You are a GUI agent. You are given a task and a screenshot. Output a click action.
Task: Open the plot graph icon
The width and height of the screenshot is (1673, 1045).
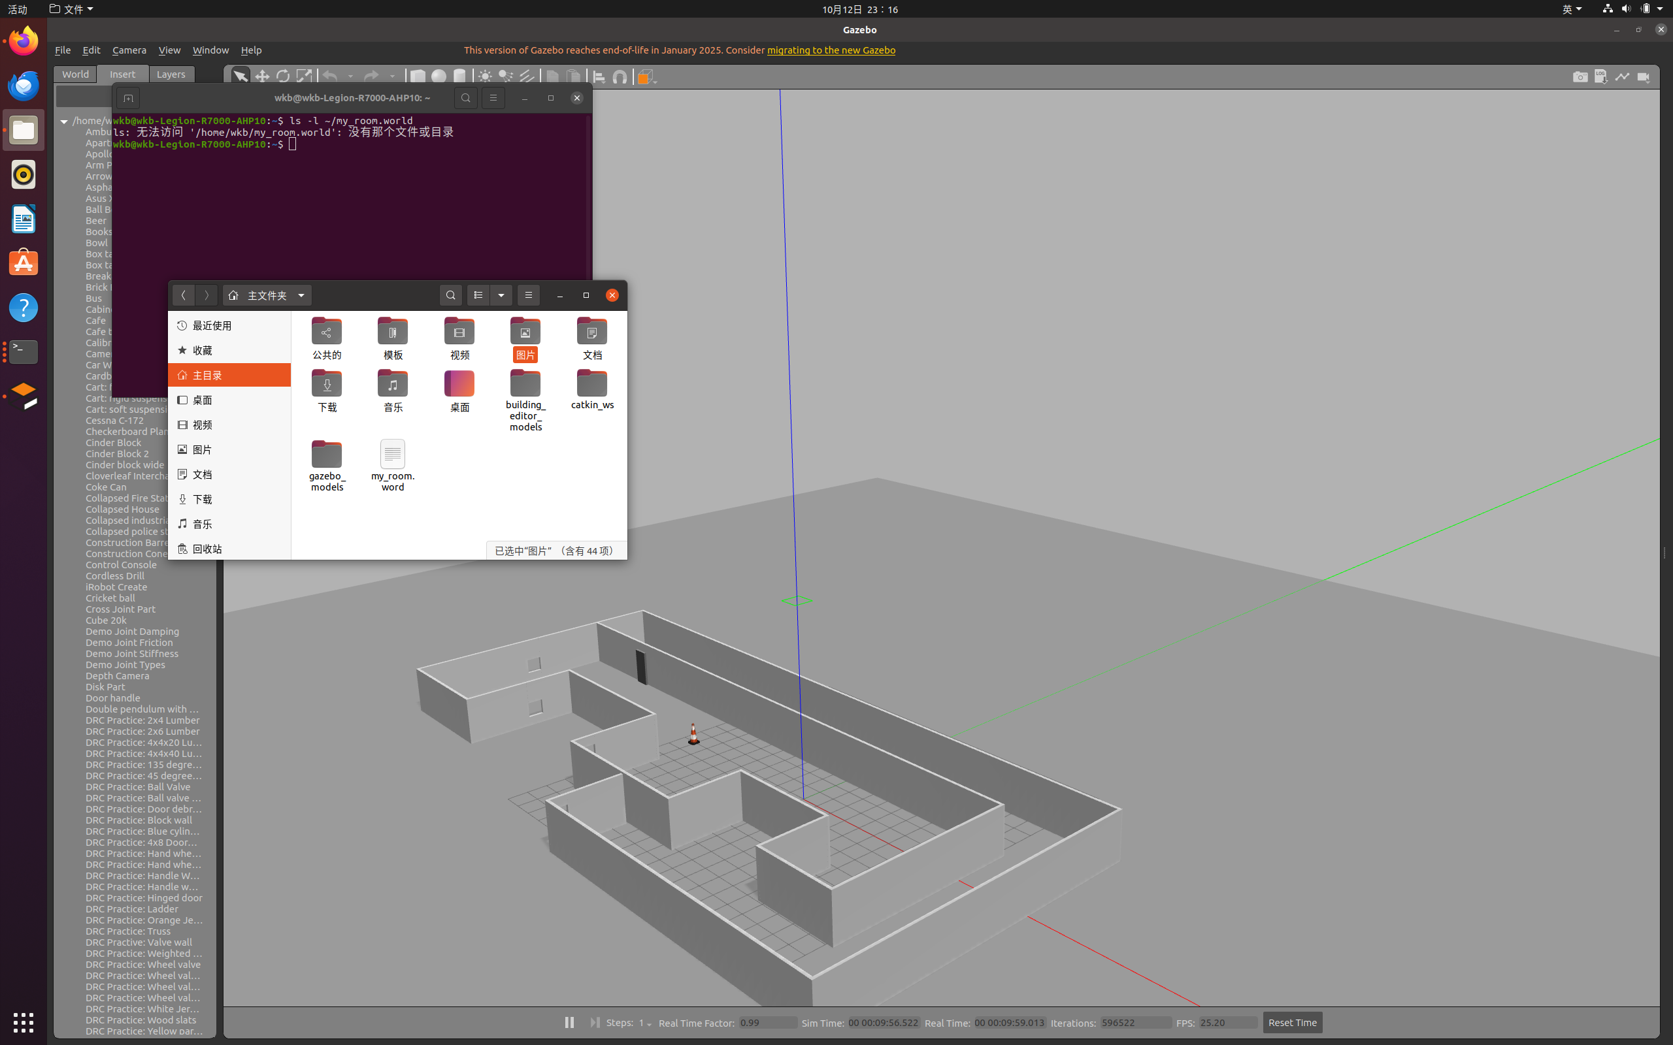(x=1623, y=76)
